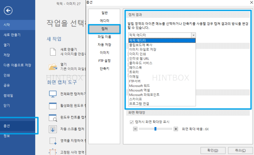Choose Microsoft 파워포인트 option

click(162, 95)
